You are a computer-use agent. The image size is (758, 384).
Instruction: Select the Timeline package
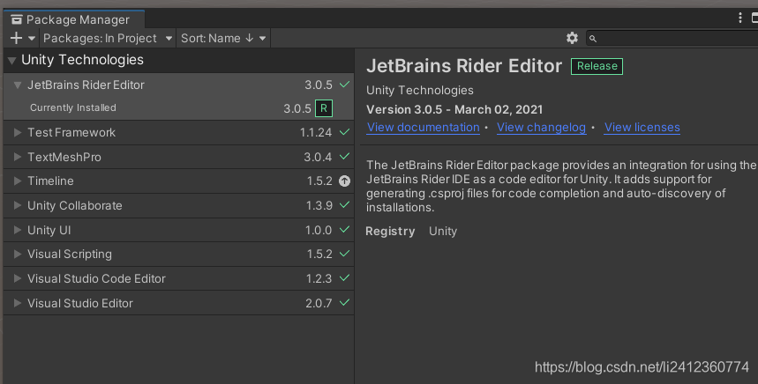coord(178,181)
